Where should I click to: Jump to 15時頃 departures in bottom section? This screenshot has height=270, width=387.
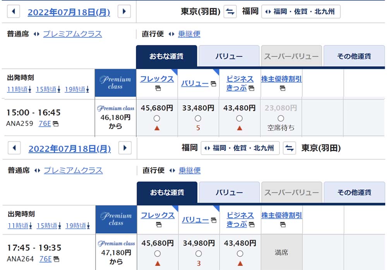49,225
